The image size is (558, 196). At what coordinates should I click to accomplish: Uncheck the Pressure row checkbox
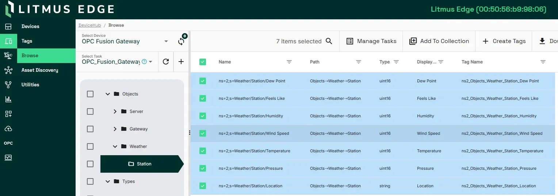[203, 168]
